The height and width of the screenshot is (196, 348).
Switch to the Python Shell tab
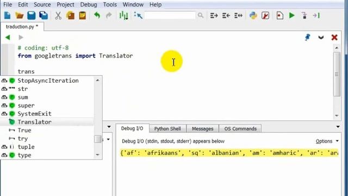coord(167,128)
